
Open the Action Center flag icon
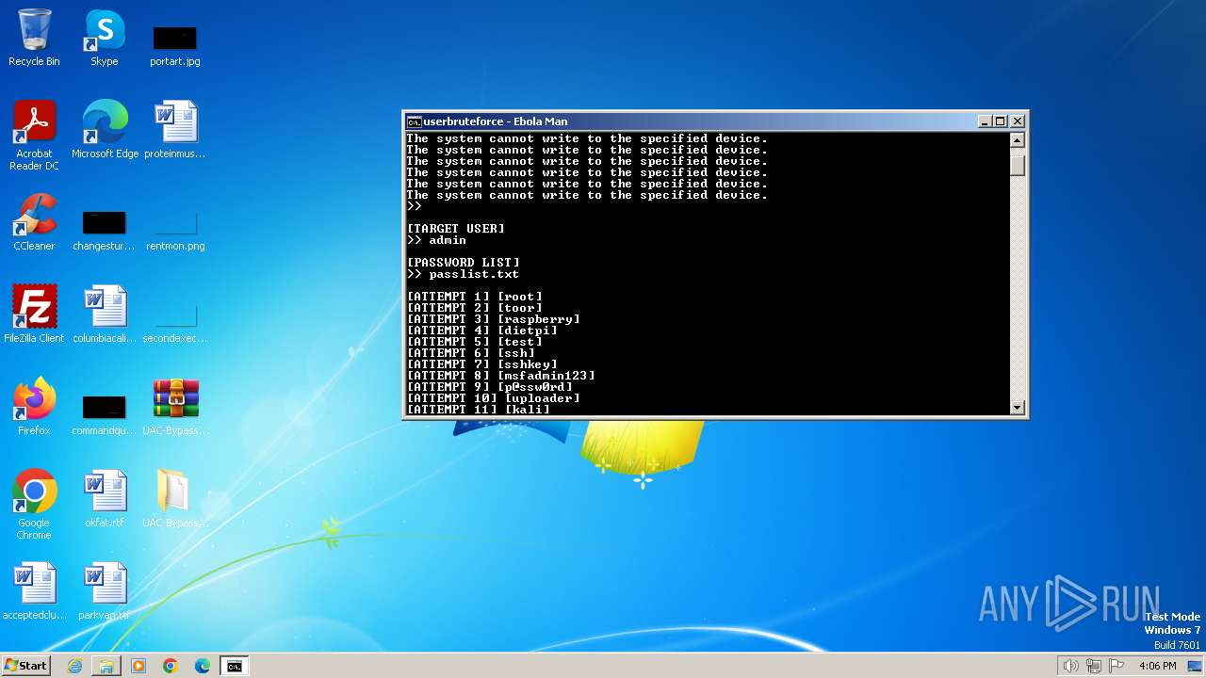coord(1117,666)
